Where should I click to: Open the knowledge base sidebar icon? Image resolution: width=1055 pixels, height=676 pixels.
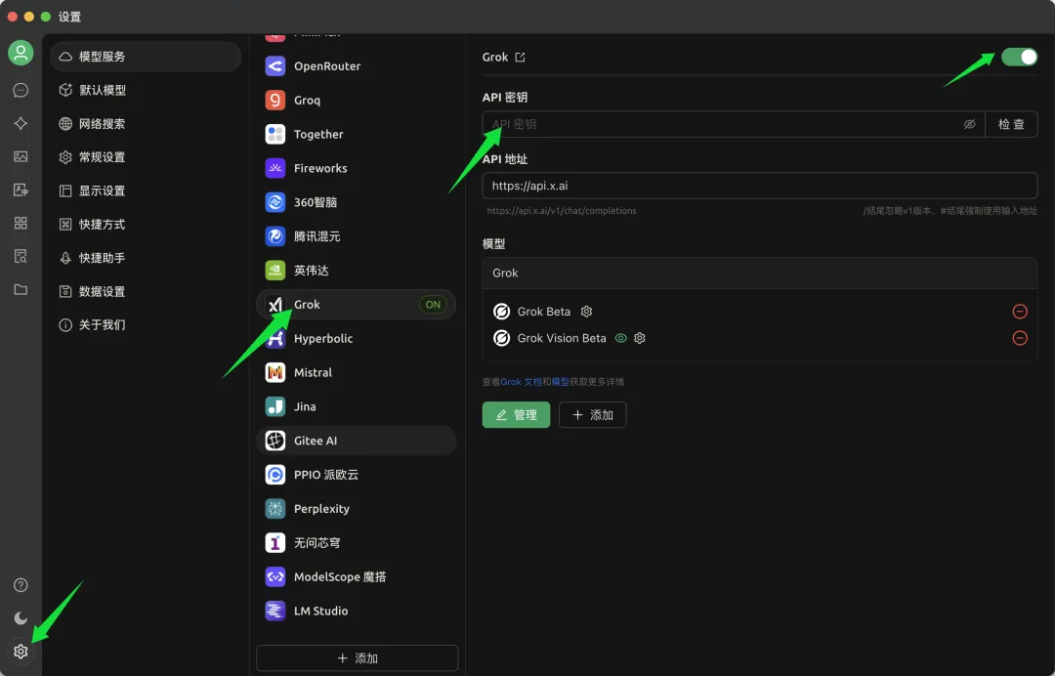pyautogui.click(x=21, y=256)
